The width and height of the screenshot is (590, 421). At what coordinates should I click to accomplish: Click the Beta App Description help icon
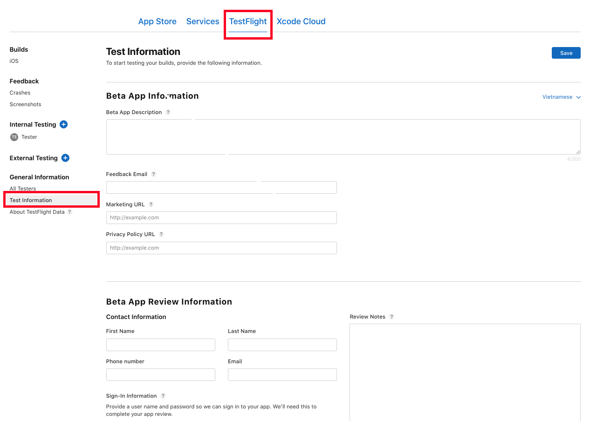pyautogui.click(x=168, y=112)
